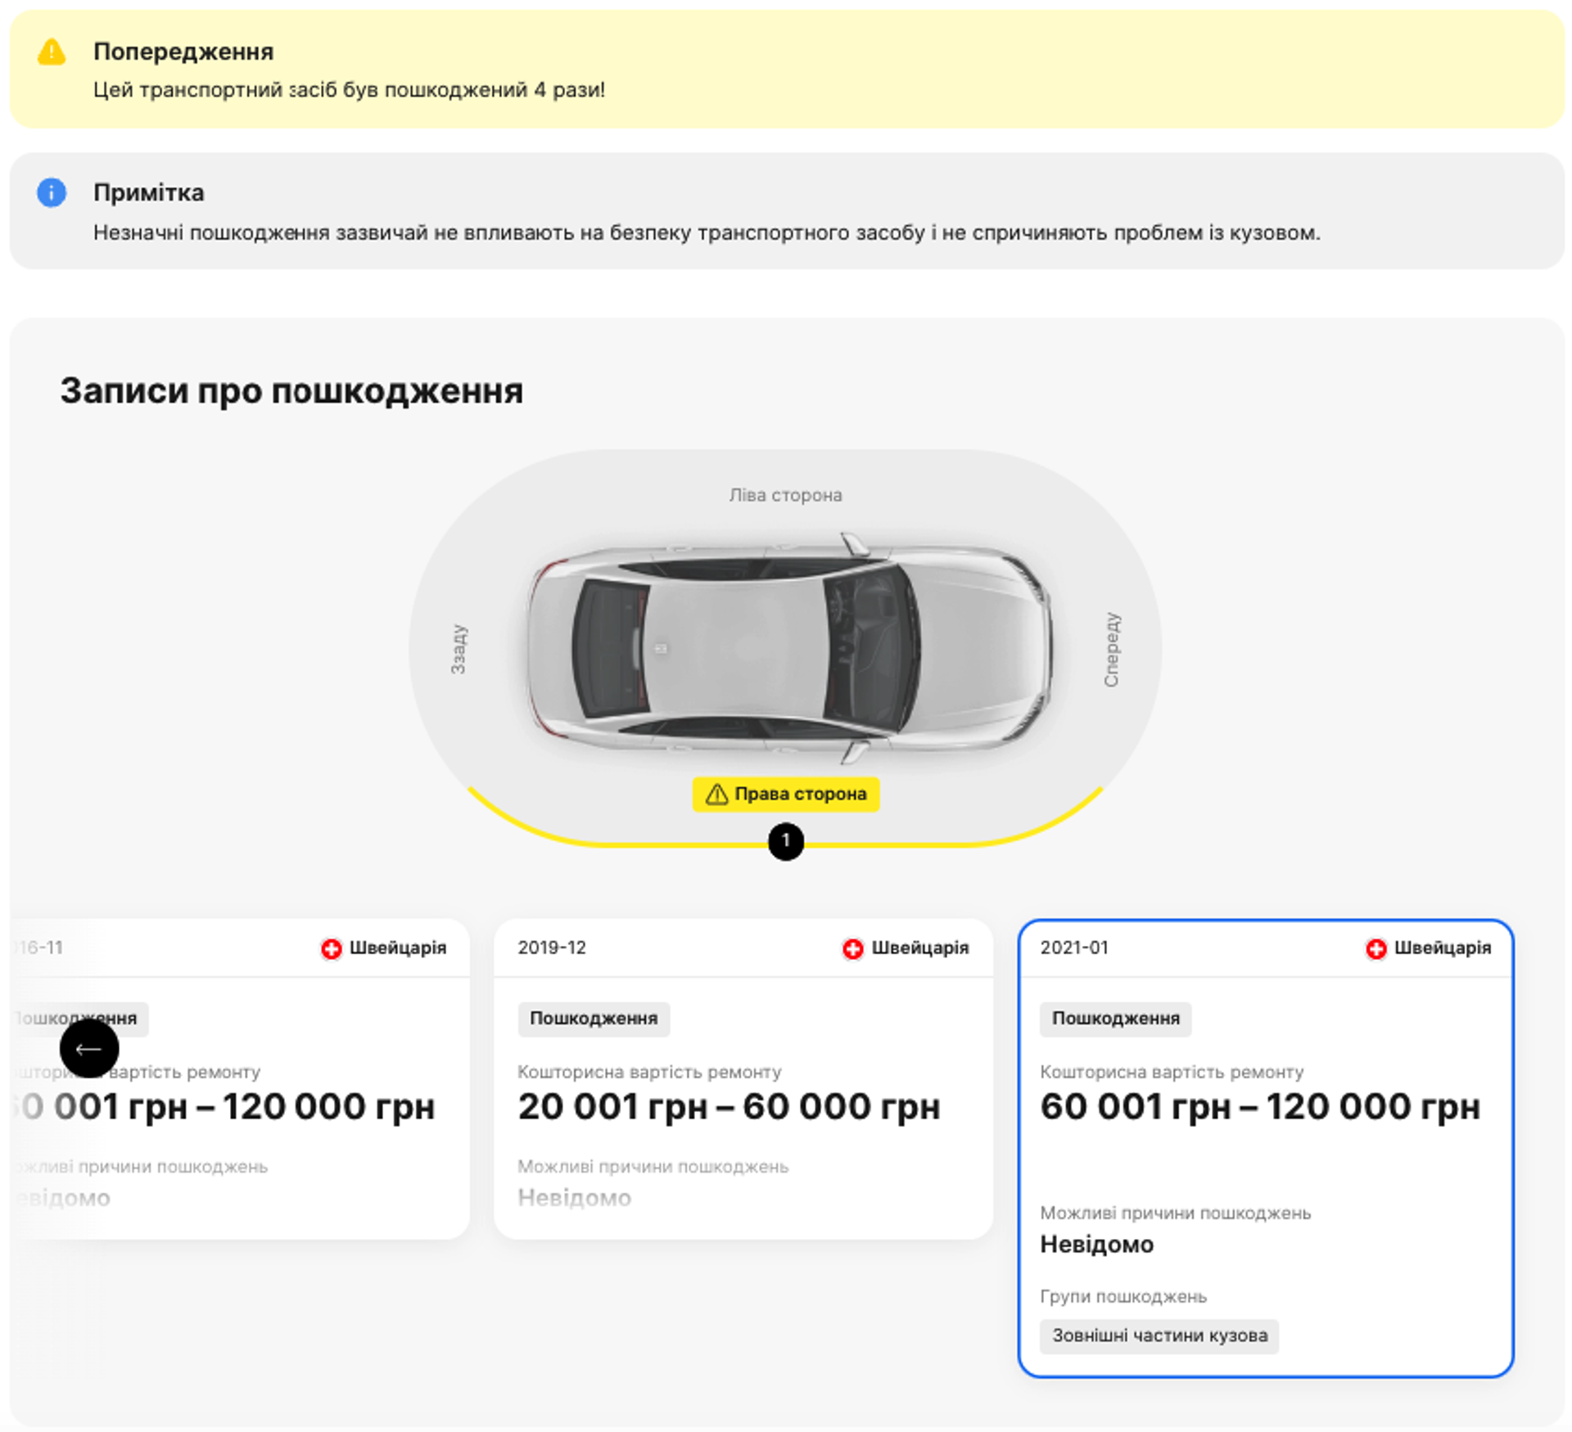
Task: Select the Switzerland flag icon on 2019-12 card
Action: pos(853,948)
